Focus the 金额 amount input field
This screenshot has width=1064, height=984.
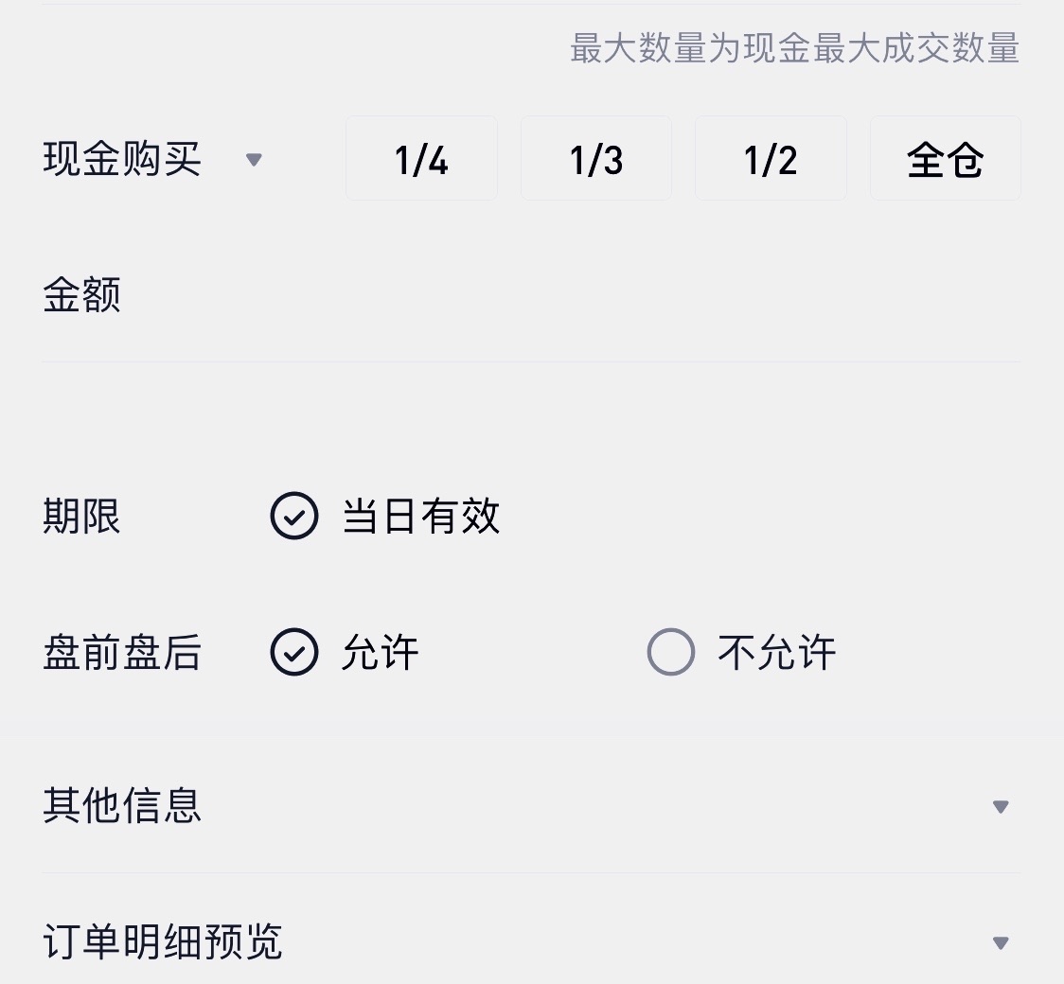(531, 295)
